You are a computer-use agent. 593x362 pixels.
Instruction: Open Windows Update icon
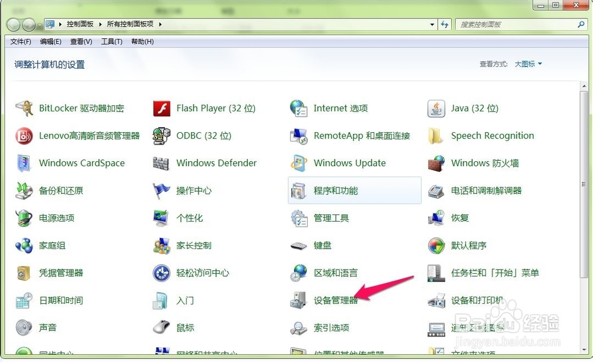pos(299,164)
